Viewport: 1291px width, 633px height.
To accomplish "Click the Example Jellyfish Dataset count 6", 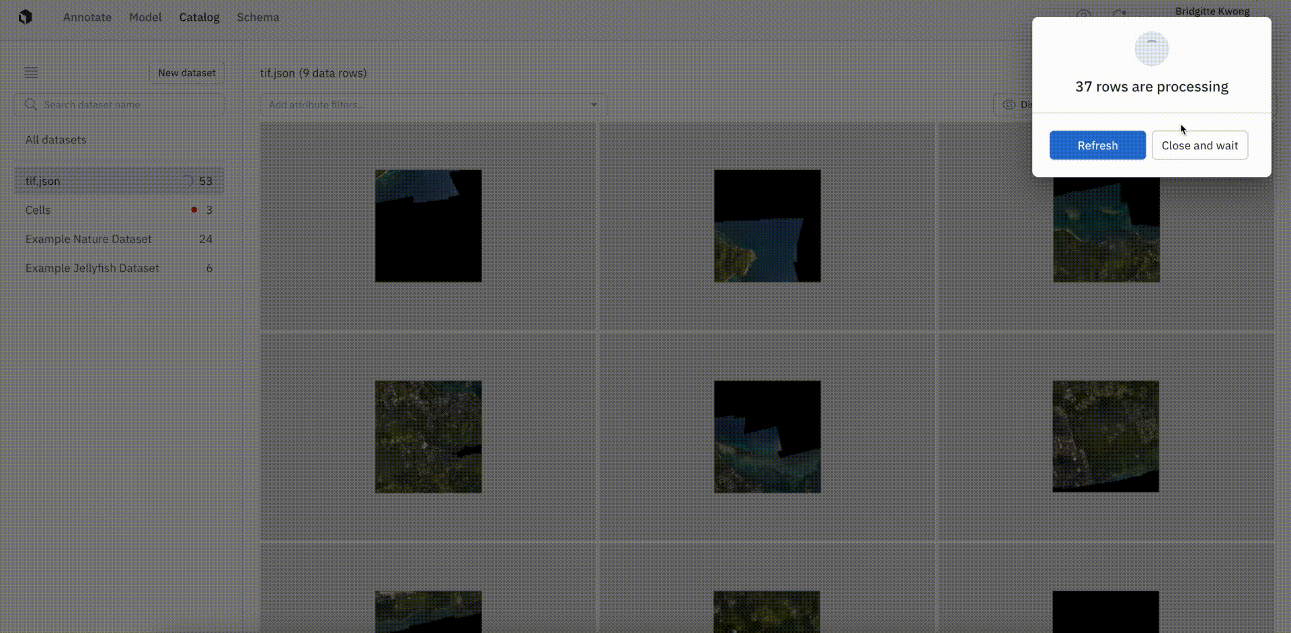I will coord(209,268).
